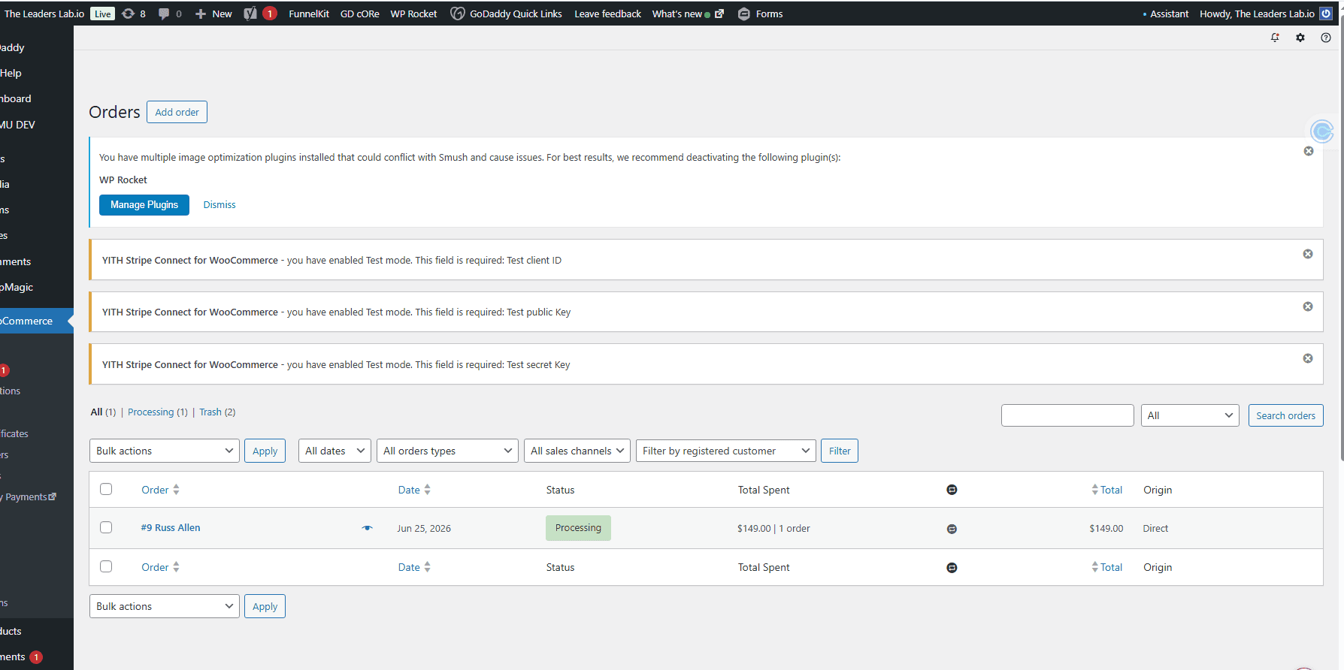Image resolution: width=1344 pixels, height=670 pixels.
Task: Click the sort arrows beside Order in header
Action: [176, 490]
